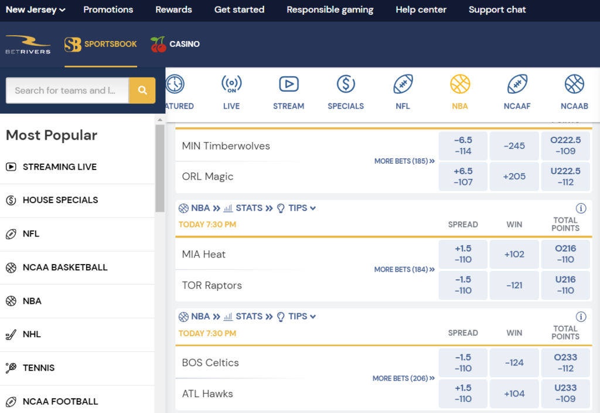The width and height of the screenshot is (600, 413).
Task: Open the TIPS dropdown on the Heat game
Action: [x=296, y=207]
